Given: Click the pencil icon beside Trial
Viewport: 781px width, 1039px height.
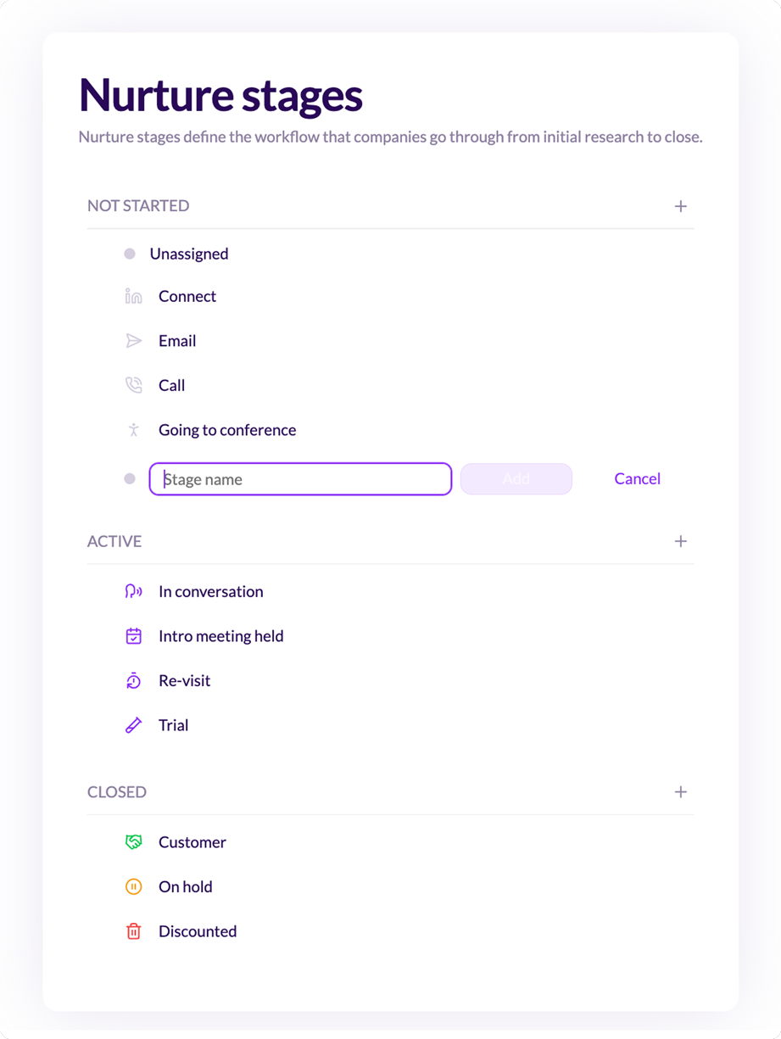Looking at the screenshot, I should point(133,725).
